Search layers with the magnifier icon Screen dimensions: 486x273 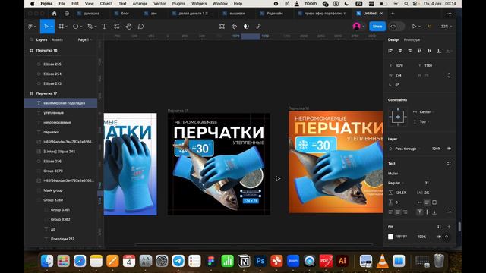click(x=31, y=39)
